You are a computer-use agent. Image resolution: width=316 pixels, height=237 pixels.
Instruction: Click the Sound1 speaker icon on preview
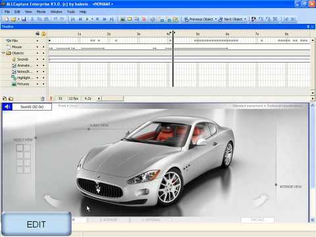pos(7,107)
